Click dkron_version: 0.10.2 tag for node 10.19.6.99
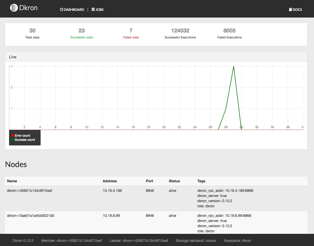 215,226
